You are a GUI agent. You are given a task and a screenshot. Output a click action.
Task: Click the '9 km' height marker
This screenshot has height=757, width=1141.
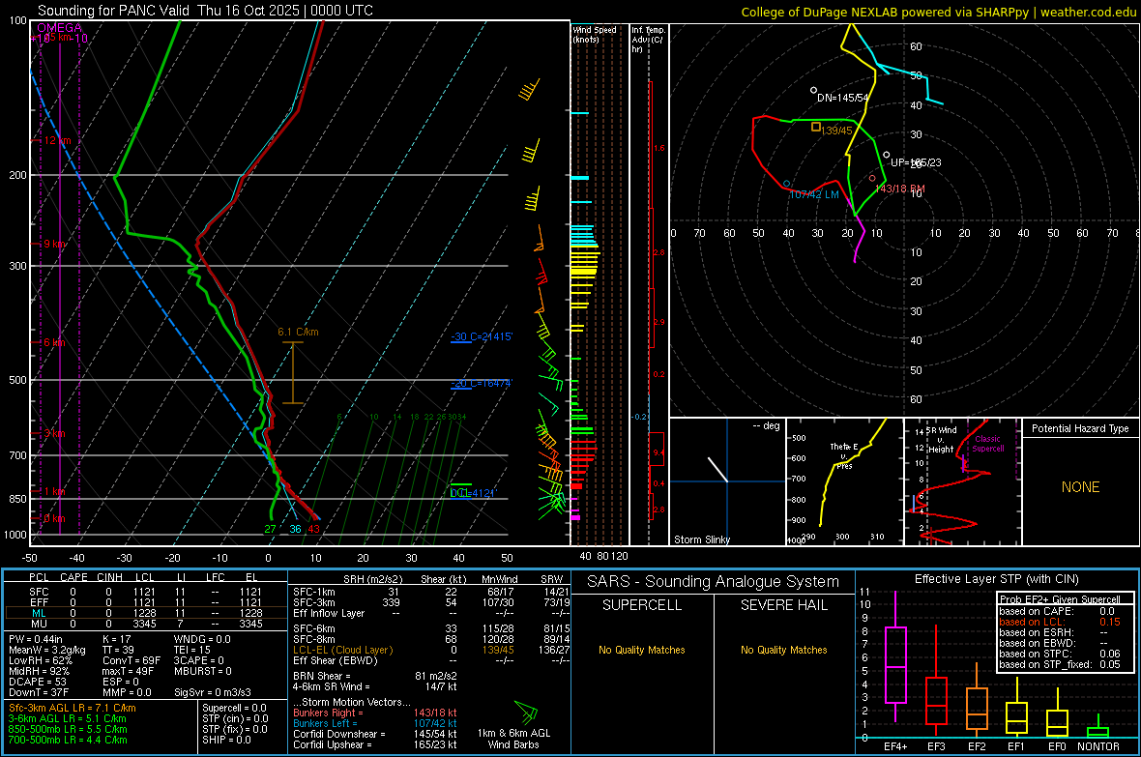pyautogui.click(x=54, y=243)
